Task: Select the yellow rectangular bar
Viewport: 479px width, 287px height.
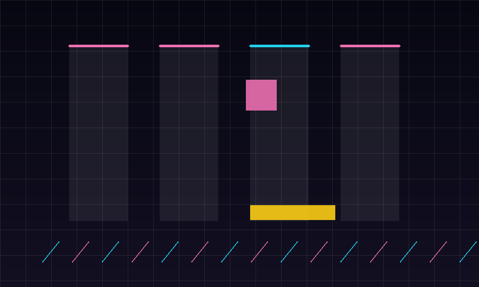Action: click(x=293, y=213)
